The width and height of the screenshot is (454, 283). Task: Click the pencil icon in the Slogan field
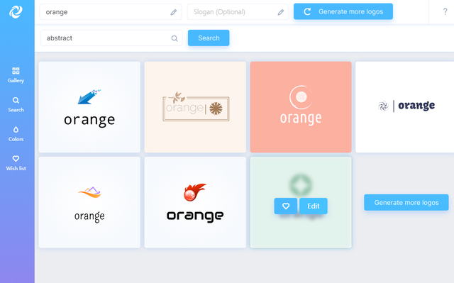pyautogui.click(x=281, y=12)
